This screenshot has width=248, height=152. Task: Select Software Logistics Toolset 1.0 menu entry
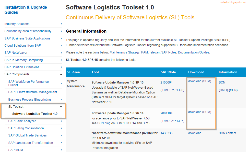coord(35,114)
